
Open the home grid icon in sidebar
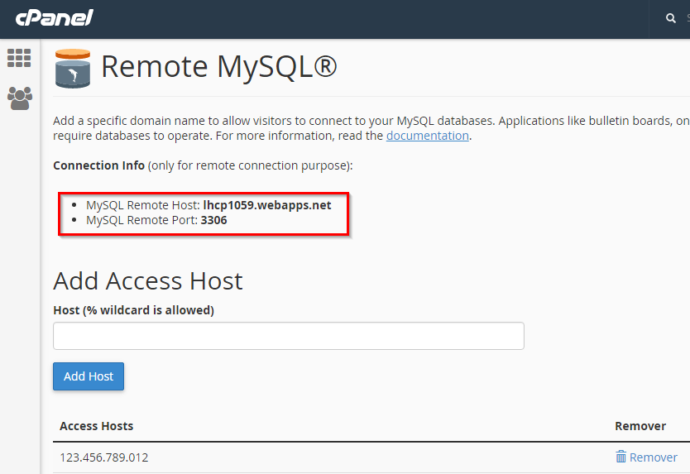tap(19, 58)
